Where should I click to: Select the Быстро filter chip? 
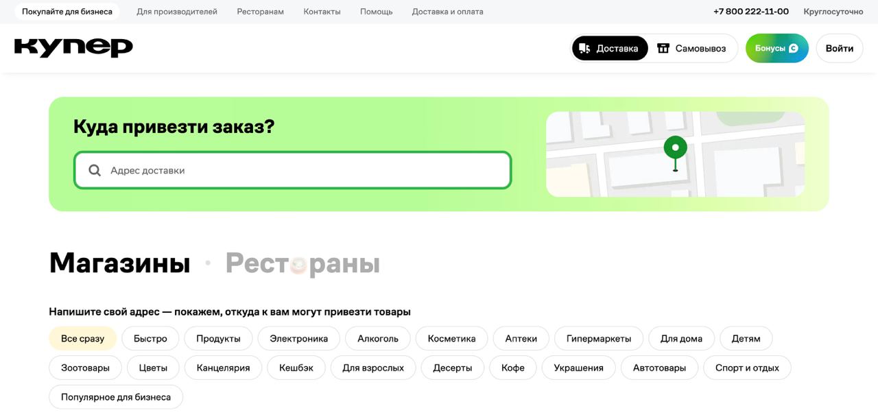[x=150, y=339]
